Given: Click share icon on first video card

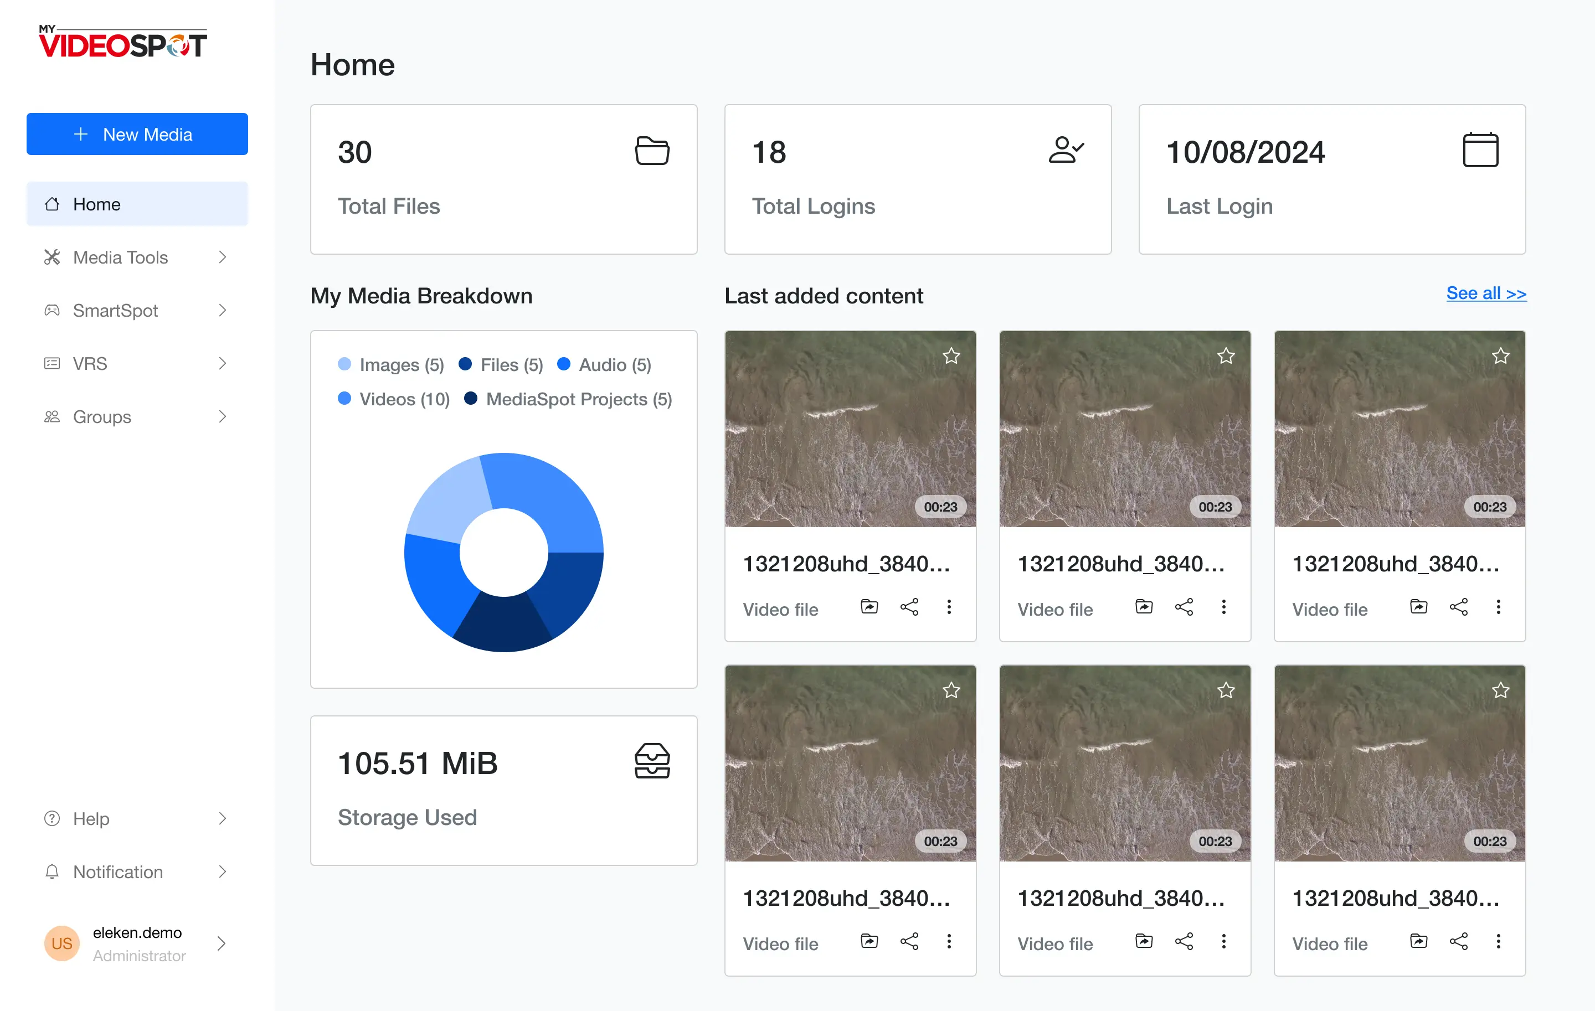Looking at the screenshot, I should pyautogui.click(x=909, y=607).
